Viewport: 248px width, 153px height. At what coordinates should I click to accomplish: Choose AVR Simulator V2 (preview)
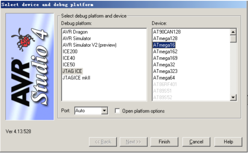tap(90, 45)
